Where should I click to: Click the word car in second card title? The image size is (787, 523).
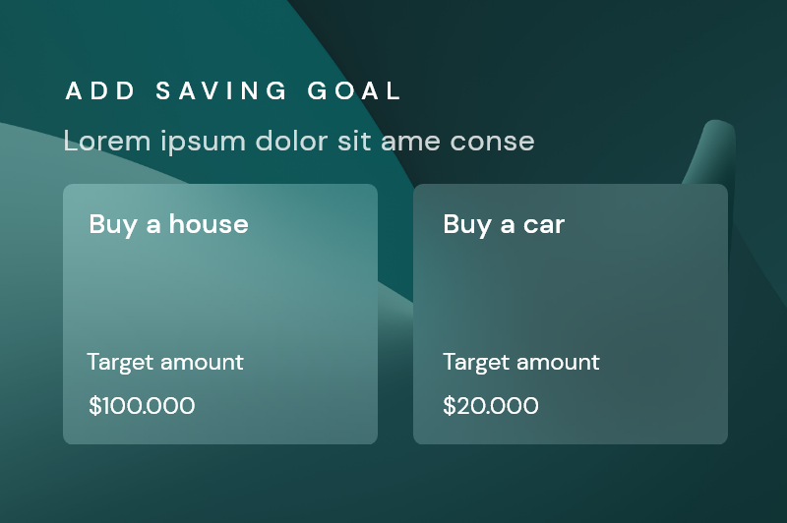[544, 224]
